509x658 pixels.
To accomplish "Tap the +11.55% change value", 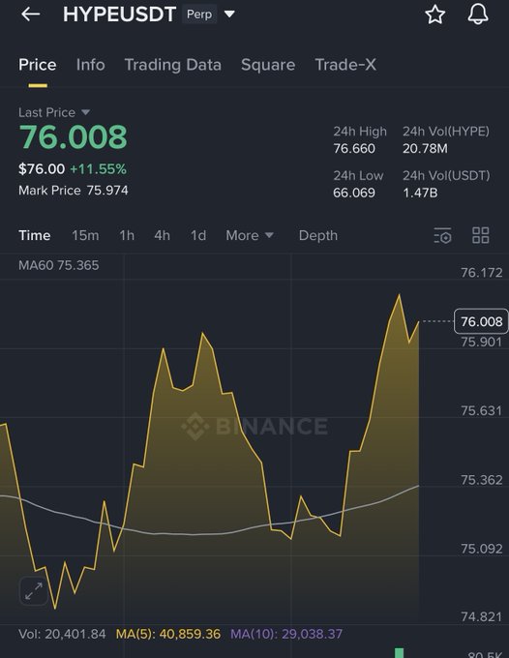I will [98, 169].
